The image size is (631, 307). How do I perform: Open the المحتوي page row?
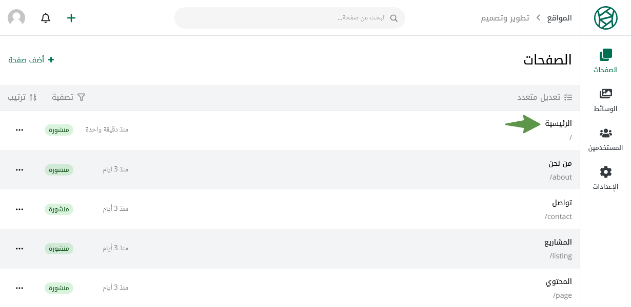click(x=290, y=288)
